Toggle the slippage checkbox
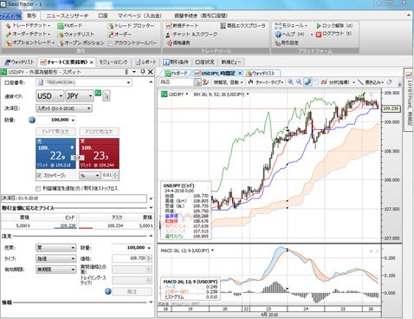 click(39, 175)
